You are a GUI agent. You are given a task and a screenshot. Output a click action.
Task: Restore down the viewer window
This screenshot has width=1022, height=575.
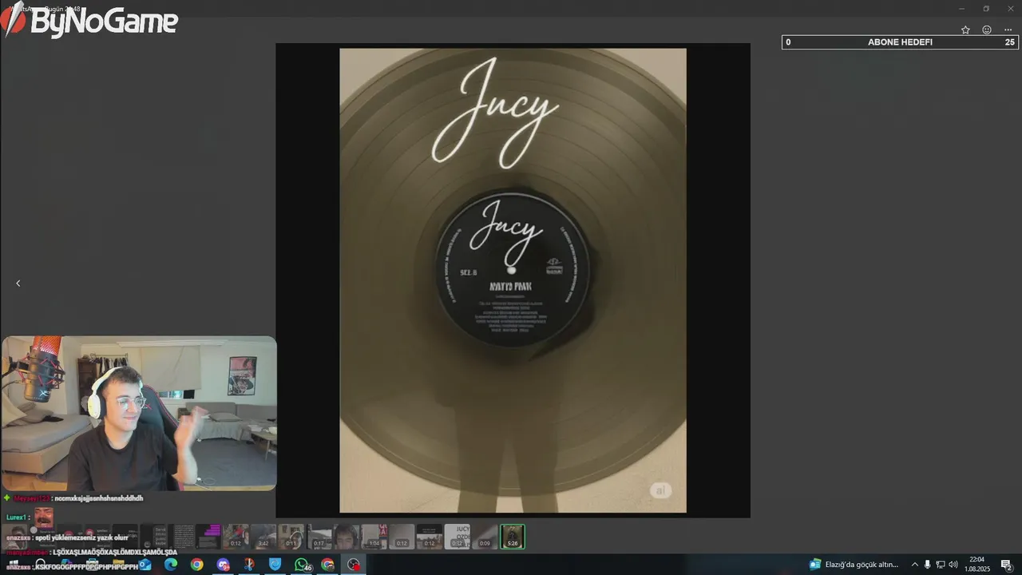click(986, 9)
